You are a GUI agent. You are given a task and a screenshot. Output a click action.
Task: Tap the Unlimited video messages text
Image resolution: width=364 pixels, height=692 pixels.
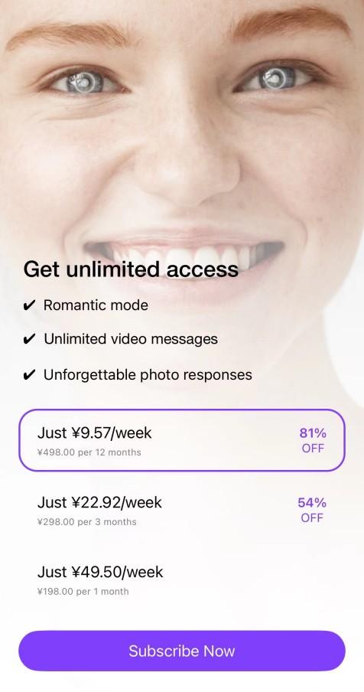[x=131, y=339]
